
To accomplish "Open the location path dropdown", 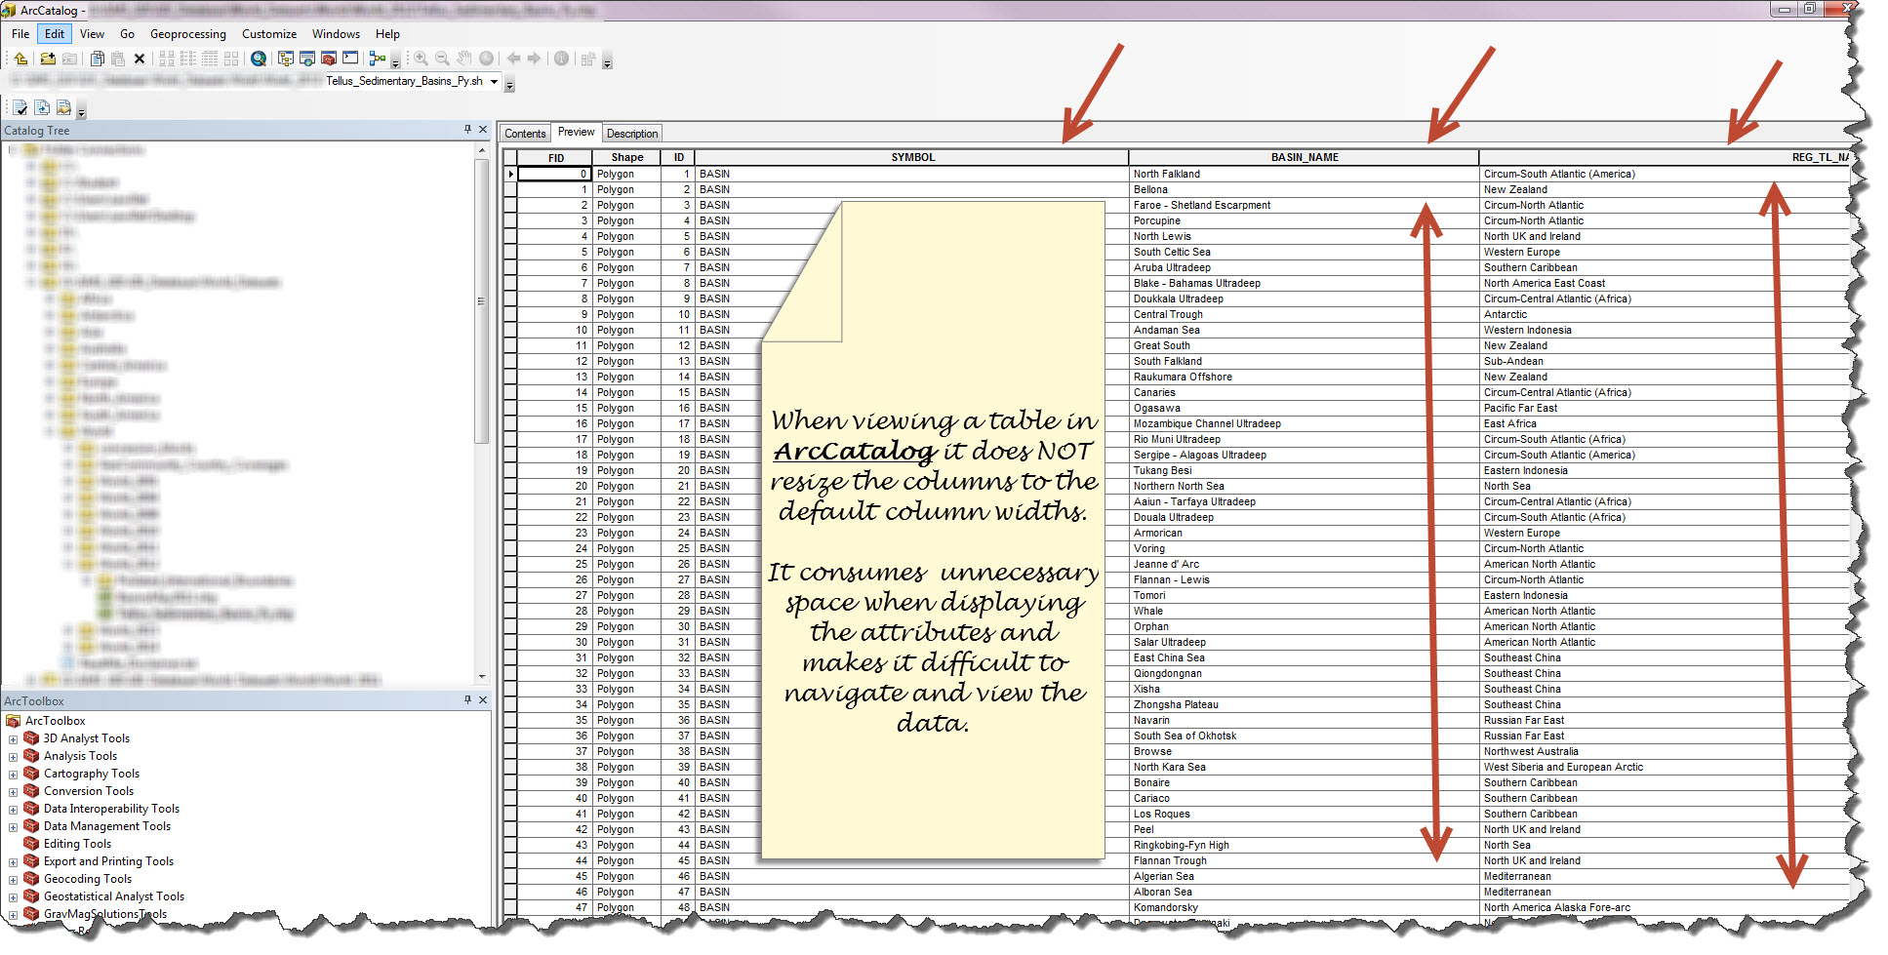I will coord(494,81).
